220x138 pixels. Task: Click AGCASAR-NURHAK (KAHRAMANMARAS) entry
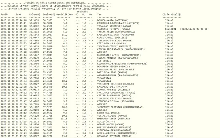tap(118, 75)
